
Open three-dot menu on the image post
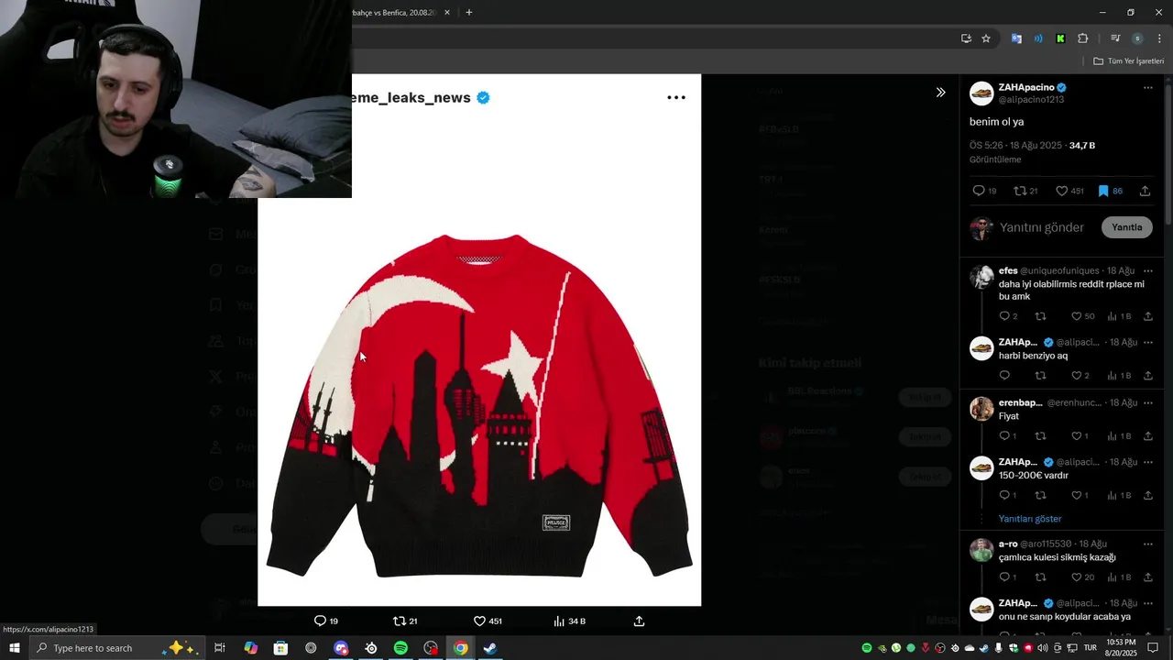coord(676,97)
